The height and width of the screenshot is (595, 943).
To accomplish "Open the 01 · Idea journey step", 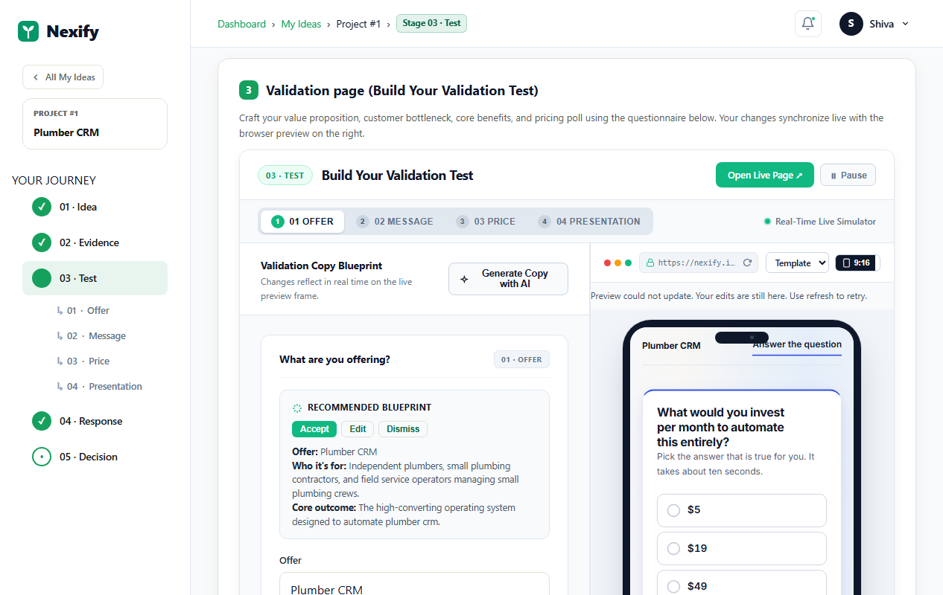I will 95,207.
